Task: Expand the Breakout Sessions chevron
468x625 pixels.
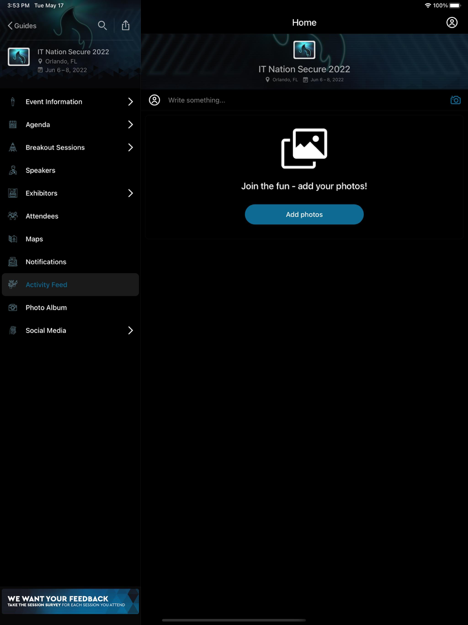Action: (x=131, y=148)
